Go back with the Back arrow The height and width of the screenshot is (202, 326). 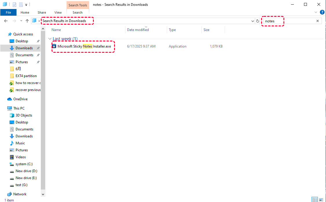coord(6,21)
